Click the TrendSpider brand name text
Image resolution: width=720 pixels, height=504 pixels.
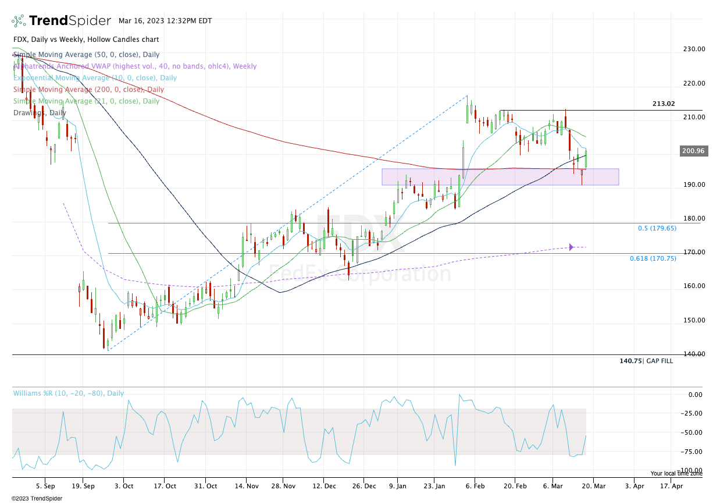pyautogui.click(x=70, y=21)
